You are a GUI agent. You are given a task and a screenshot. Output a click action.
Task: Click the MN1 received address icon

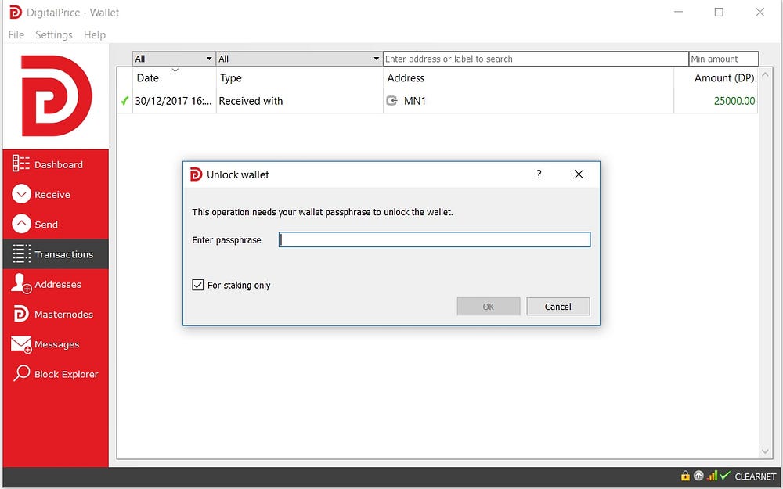[x=392, y=101]
